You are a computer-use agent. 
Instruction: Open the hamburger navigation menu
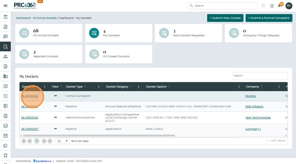5,6
